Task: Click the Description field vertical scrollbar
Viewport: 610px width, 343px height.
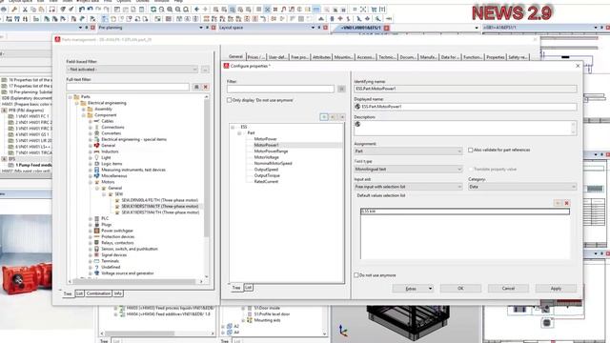Action: [574, 128]
